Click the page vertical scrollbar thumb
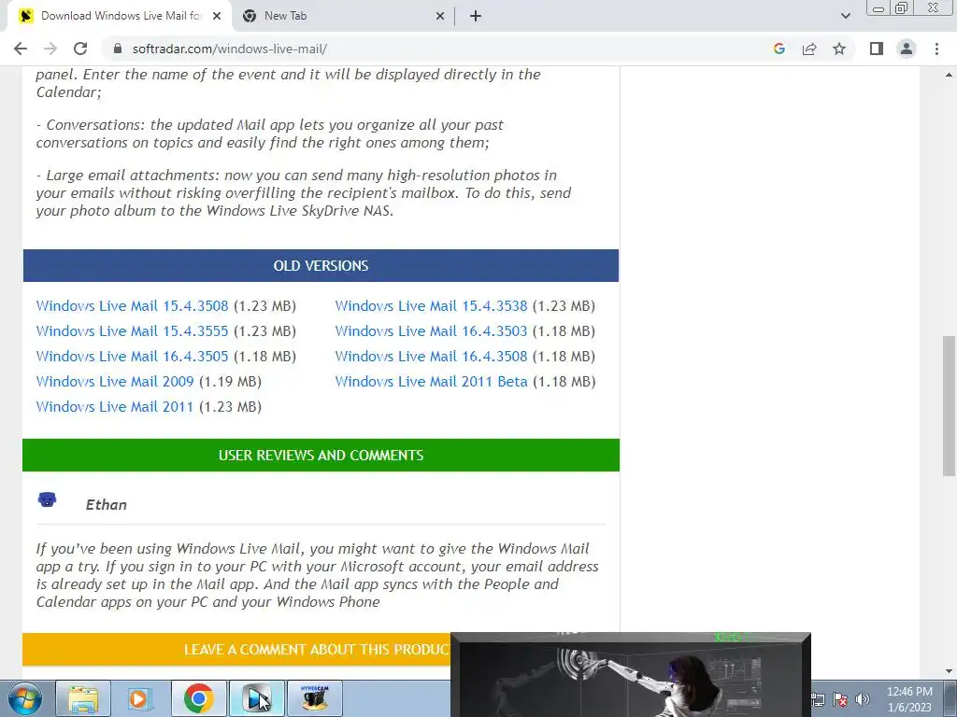The image size is (957, 717). [x=950, y=406]
